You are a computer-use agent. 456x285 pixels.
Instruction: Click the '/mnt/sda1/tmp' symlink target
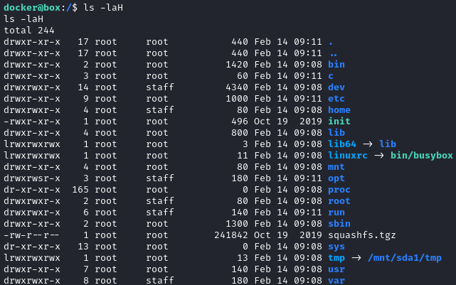pos(405,258)
